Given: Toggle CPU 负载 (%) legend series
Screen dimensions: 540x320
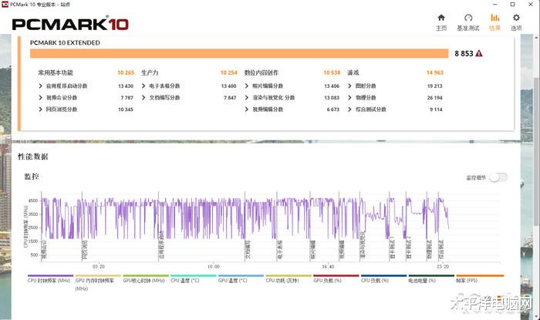Looking at the screenshot, I should click(x=383, y=278).
